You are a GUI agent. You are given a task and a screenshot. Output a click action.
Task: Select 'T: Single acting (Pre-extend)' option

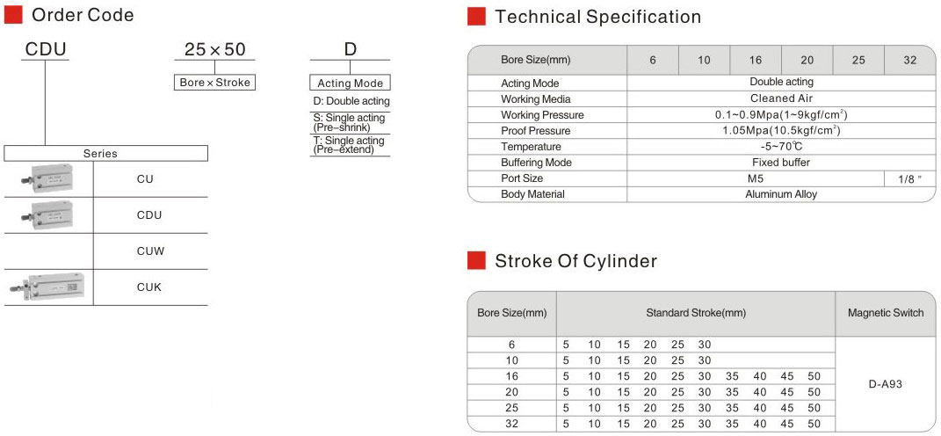(349, 145)
